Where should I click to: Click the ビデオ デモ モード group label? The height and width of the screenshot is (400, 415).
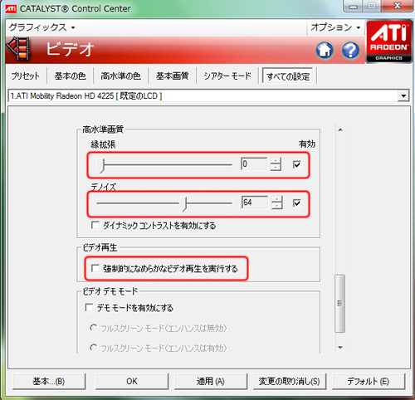point(110,291)
